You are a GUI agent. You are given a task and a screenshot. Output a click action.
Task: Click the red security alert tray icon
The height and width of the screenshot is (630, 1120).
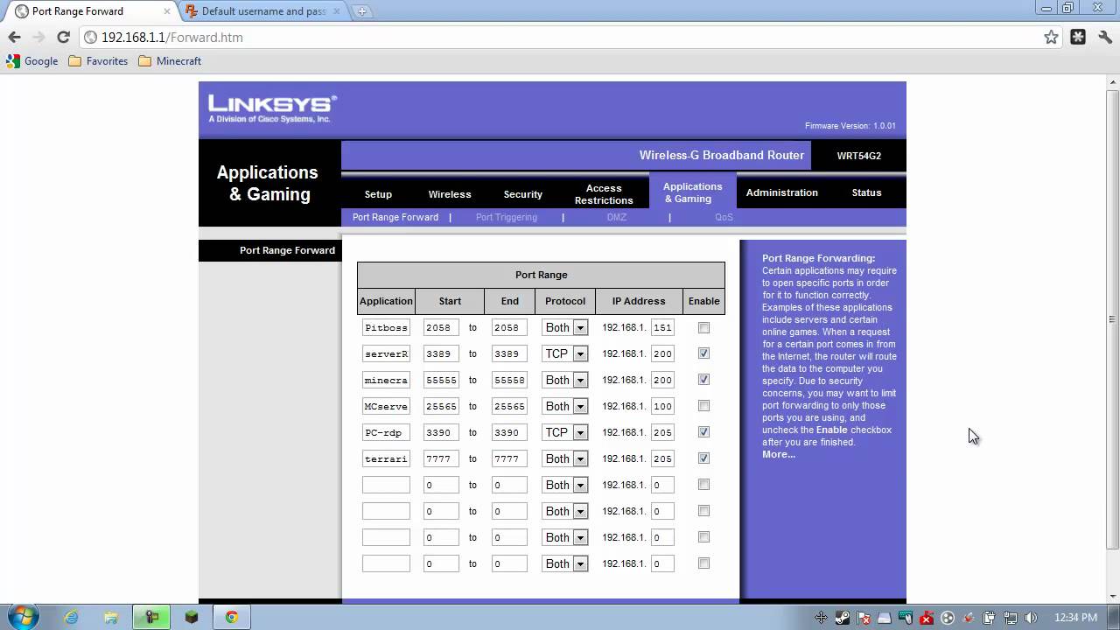coord(926,618)
